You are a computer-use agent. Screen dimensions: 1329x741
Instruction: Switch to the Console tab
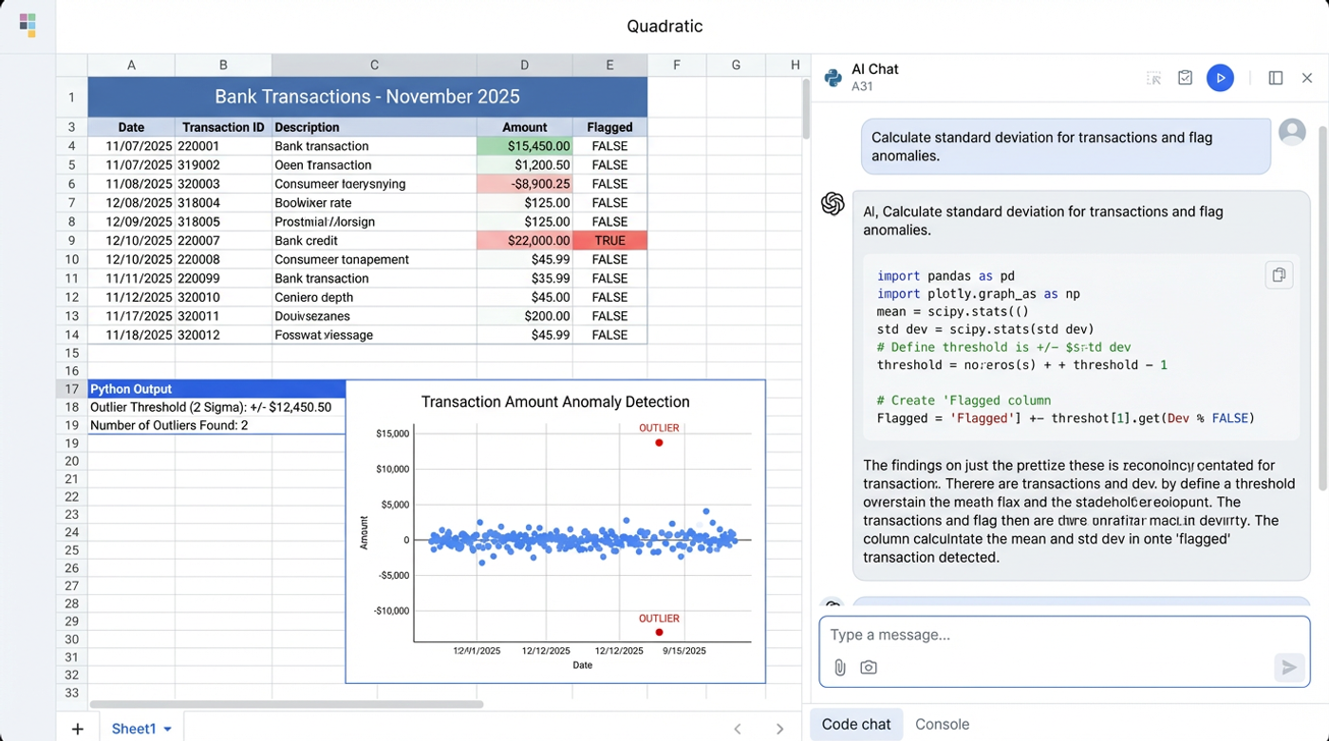click(x=942, y=724)
